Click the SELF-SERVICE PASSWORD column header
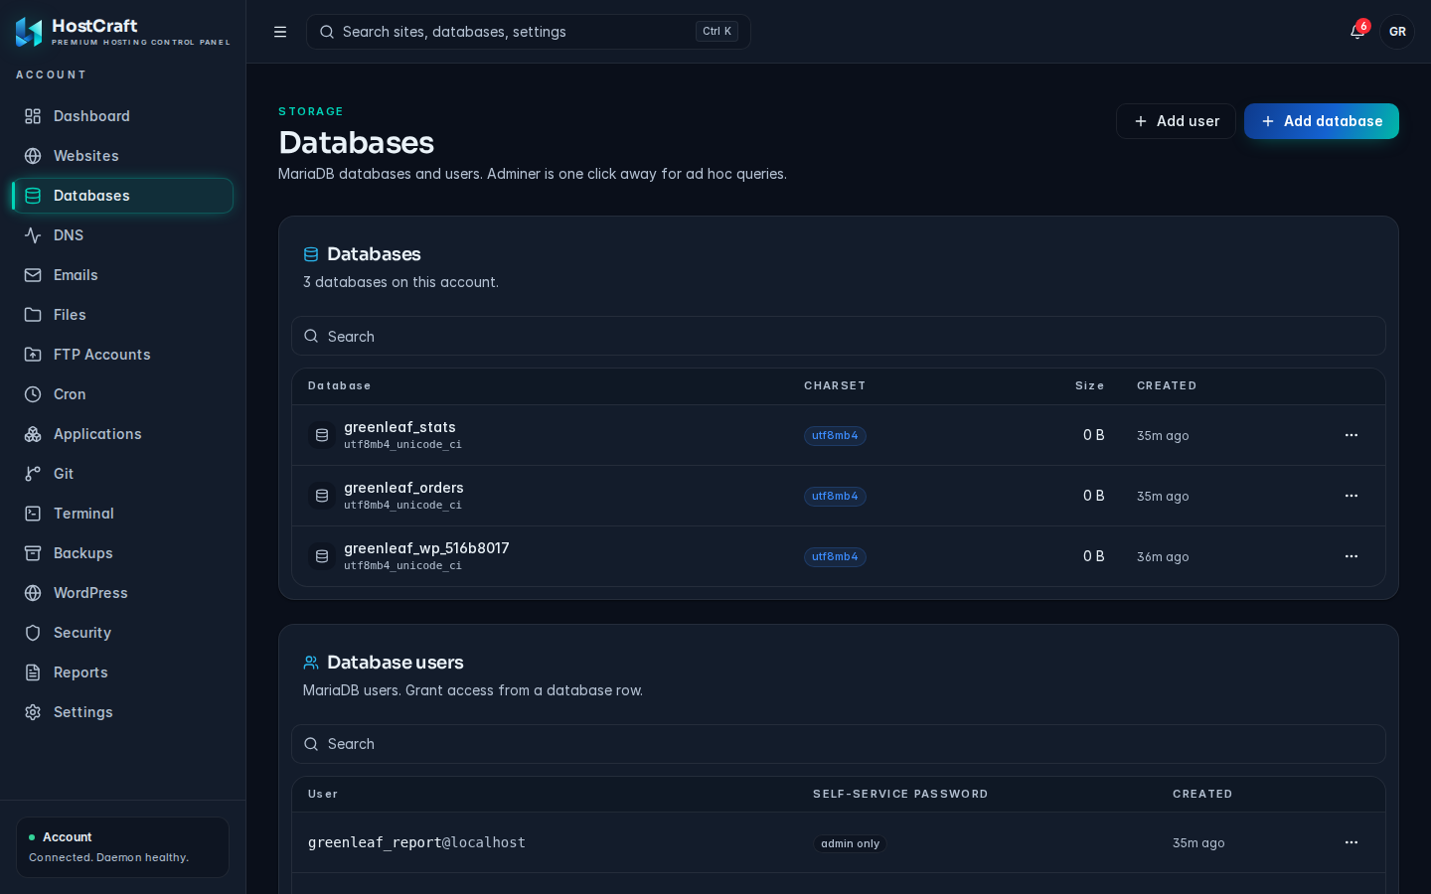 point(900,794)
